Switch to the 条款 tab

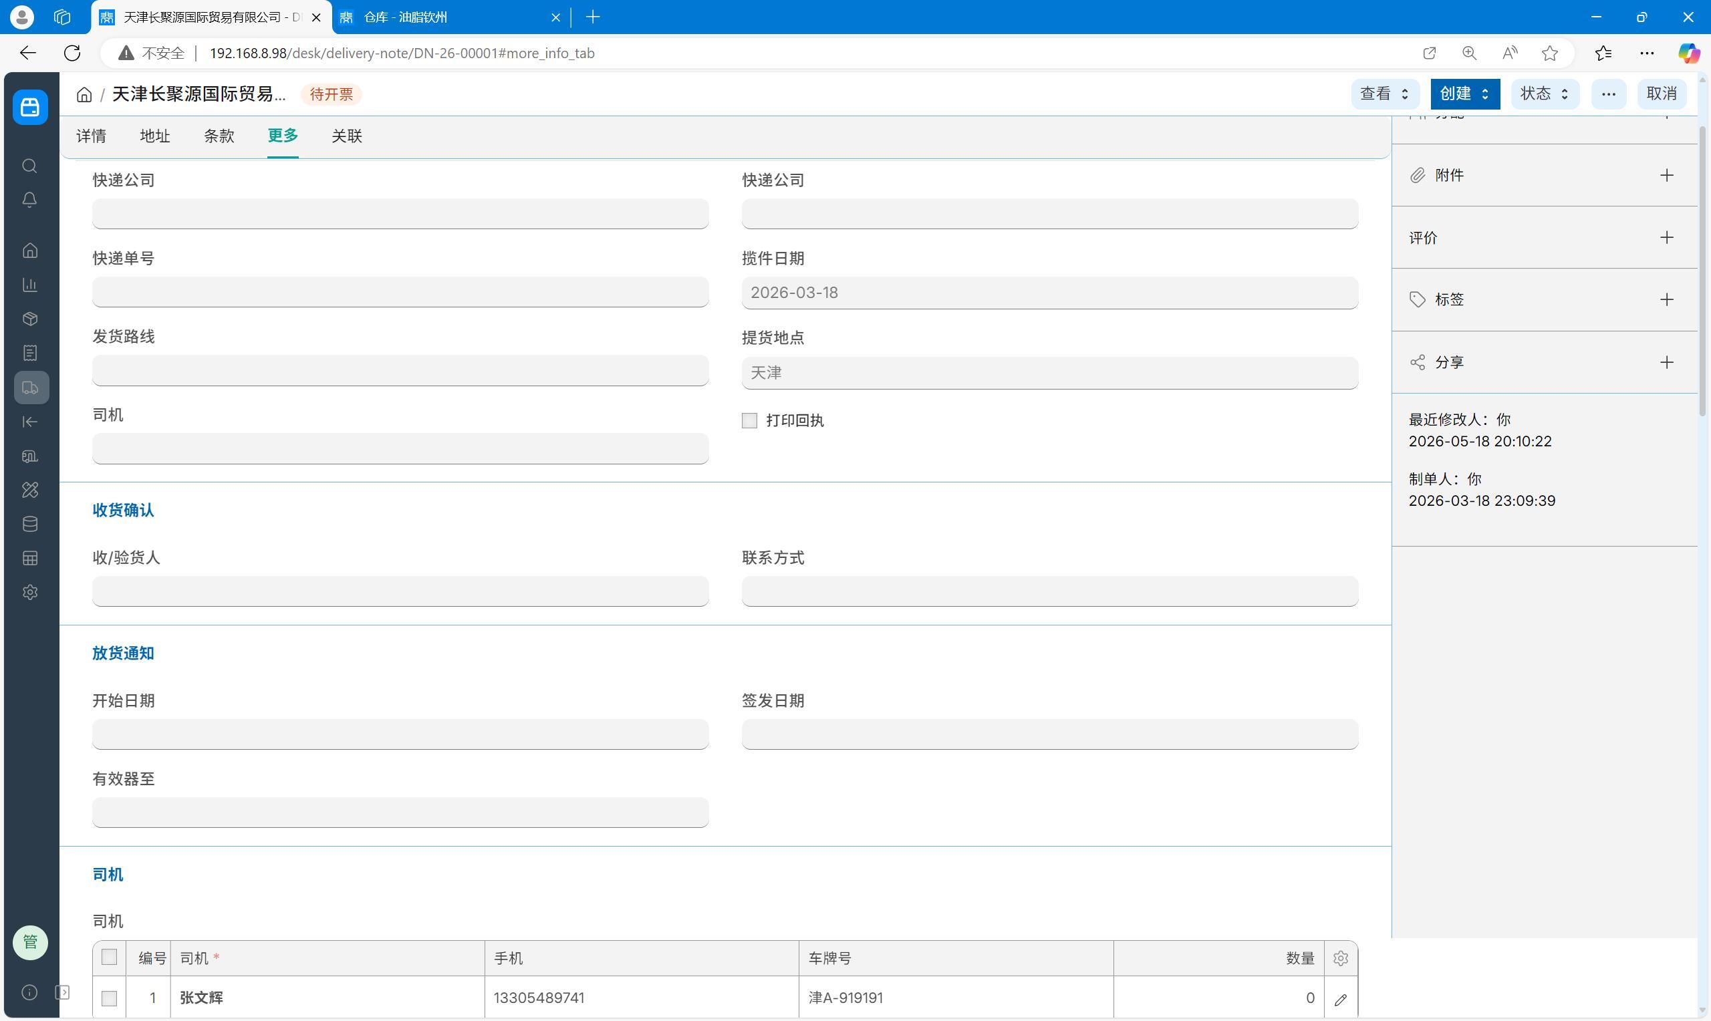(x=219, y=136)
